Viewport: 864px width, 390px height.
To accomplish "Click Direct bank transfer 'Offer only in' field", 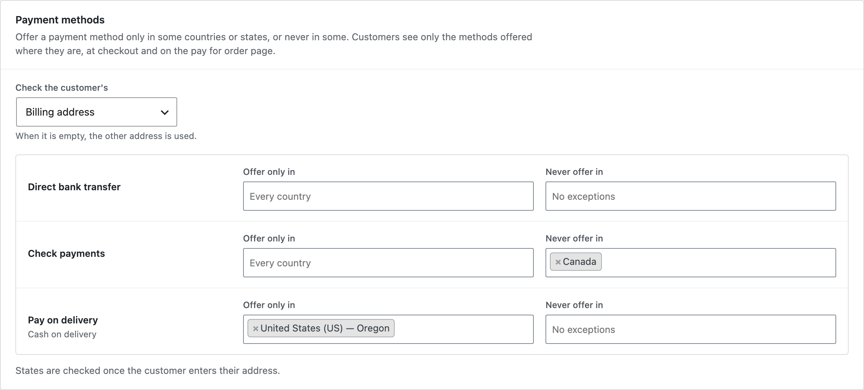I will point(388,196).
